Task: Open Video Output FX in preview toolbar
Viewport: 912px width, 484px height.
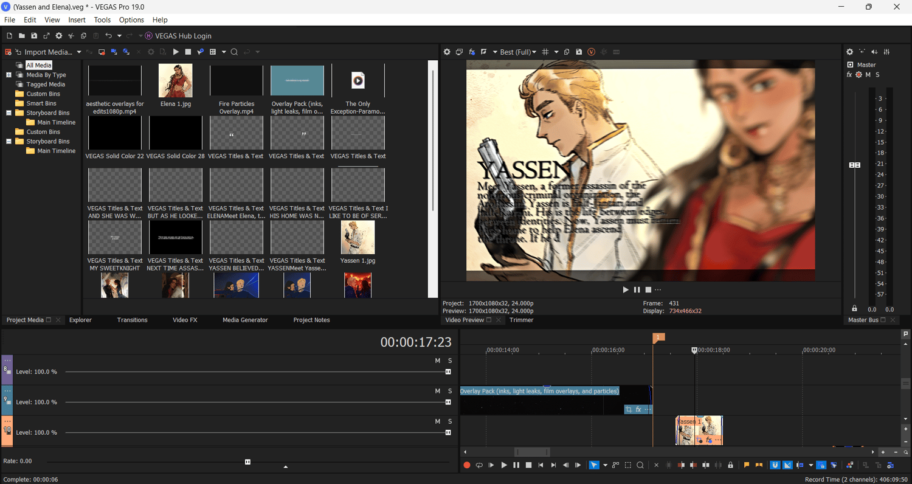Action: point(472,52)
